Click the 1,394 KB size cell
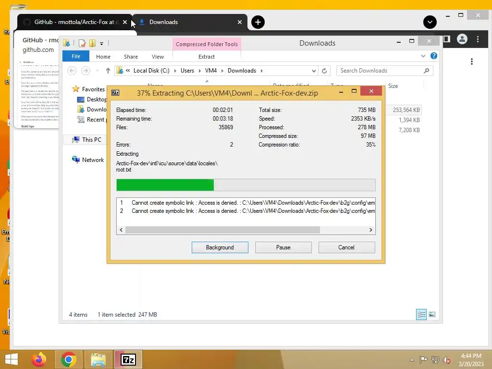 click(409, 120)
